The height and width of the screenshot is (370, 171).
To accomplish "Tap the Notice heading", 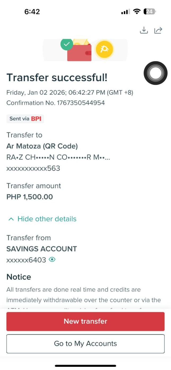I will click(x=19, y=277).
